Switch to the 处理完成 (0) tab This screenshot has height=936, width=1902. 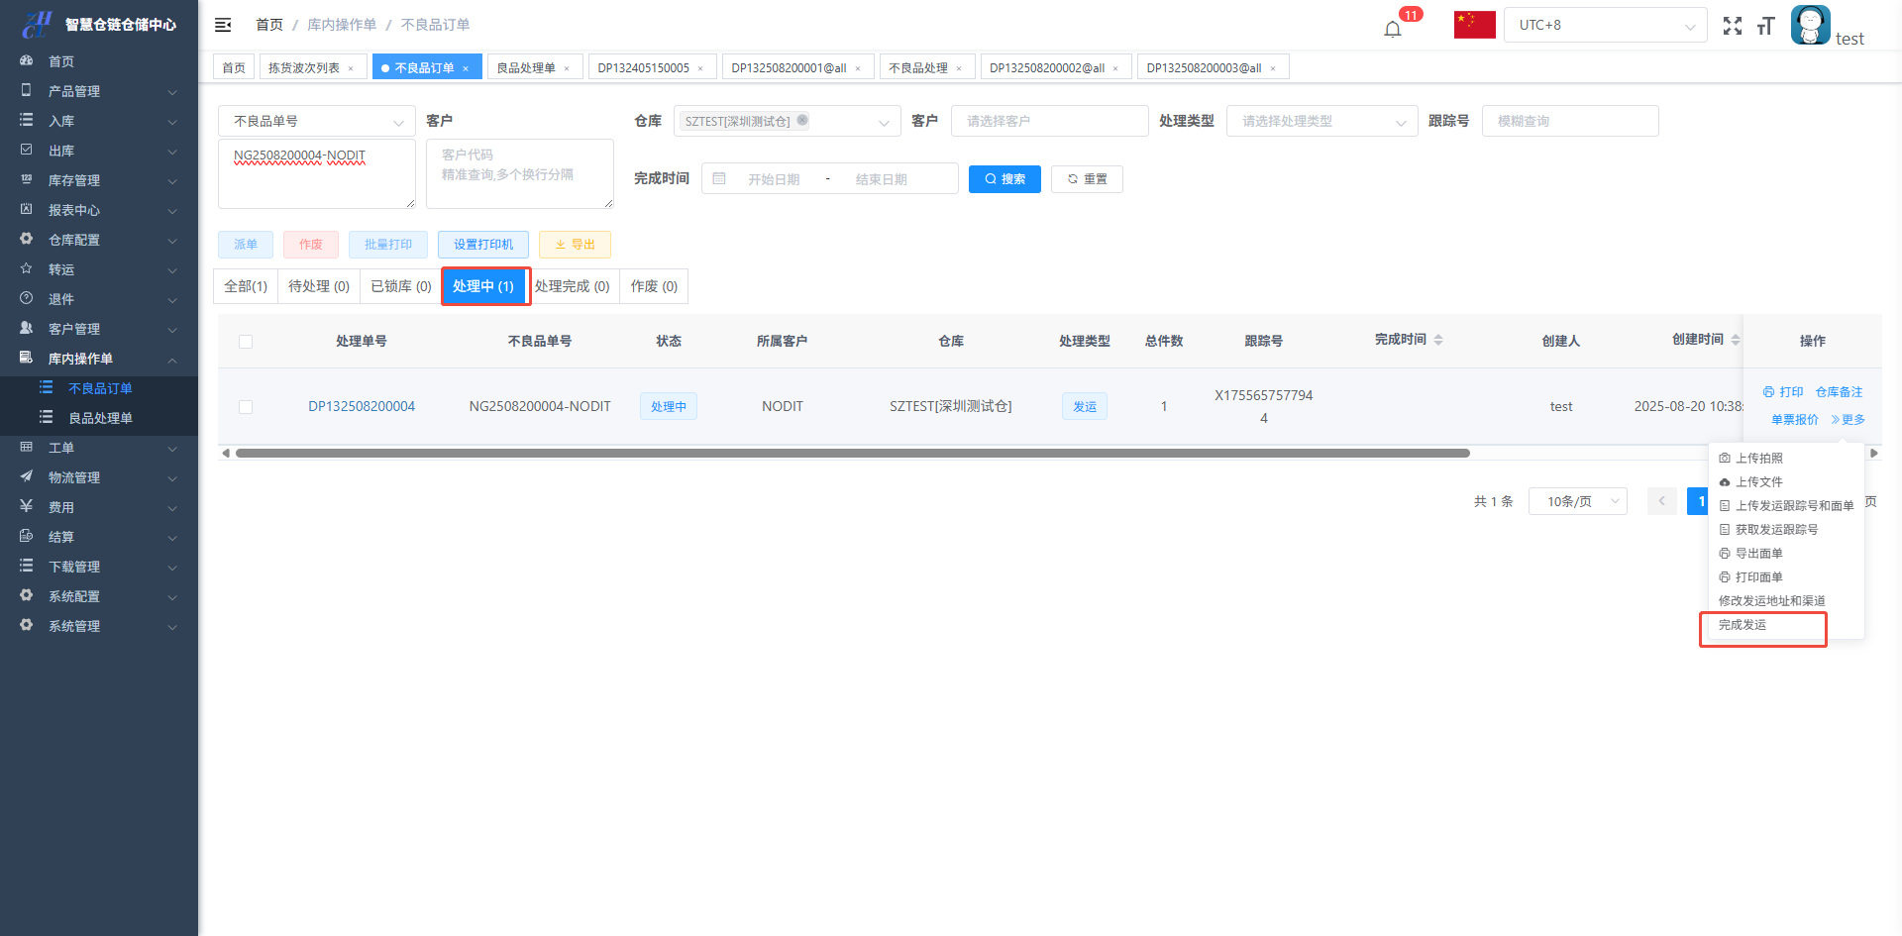[x=573, y=286]
